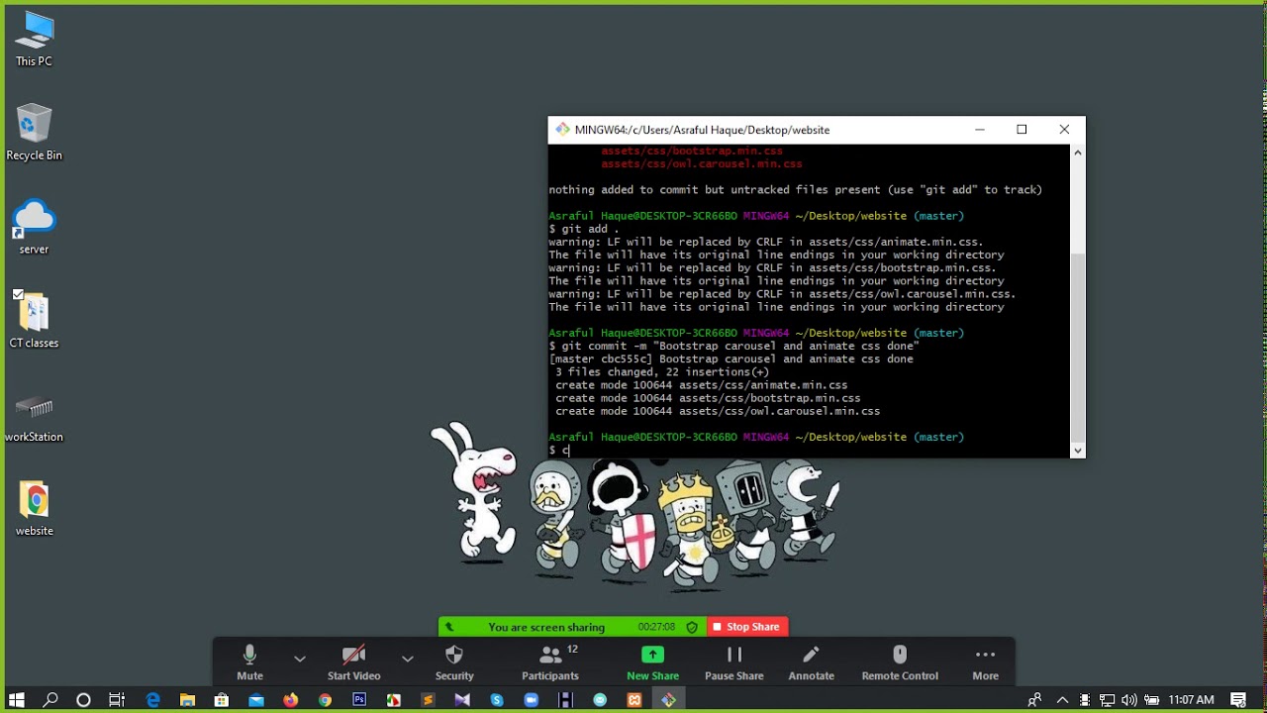The height and width of the screenshot is (713, 1267).
Task: Open XAMPP from taskbar
Action: click(x=634, y=700)
